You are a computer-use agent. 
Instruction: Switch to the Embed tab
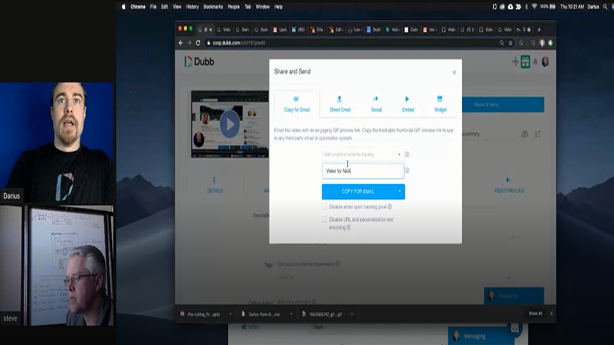[x=408, y=104]
